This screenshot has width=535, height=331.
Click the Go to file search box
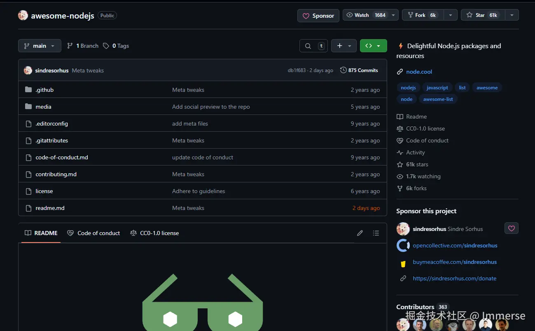314,46
